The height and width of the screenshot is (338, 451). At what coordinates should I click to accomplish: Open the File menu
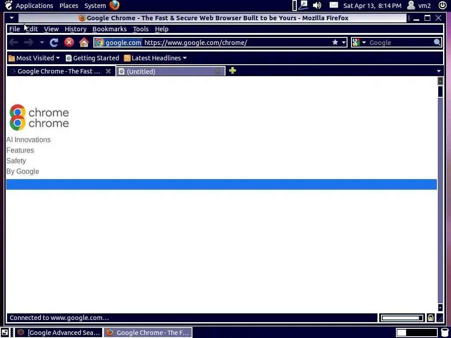coord(15,29)
